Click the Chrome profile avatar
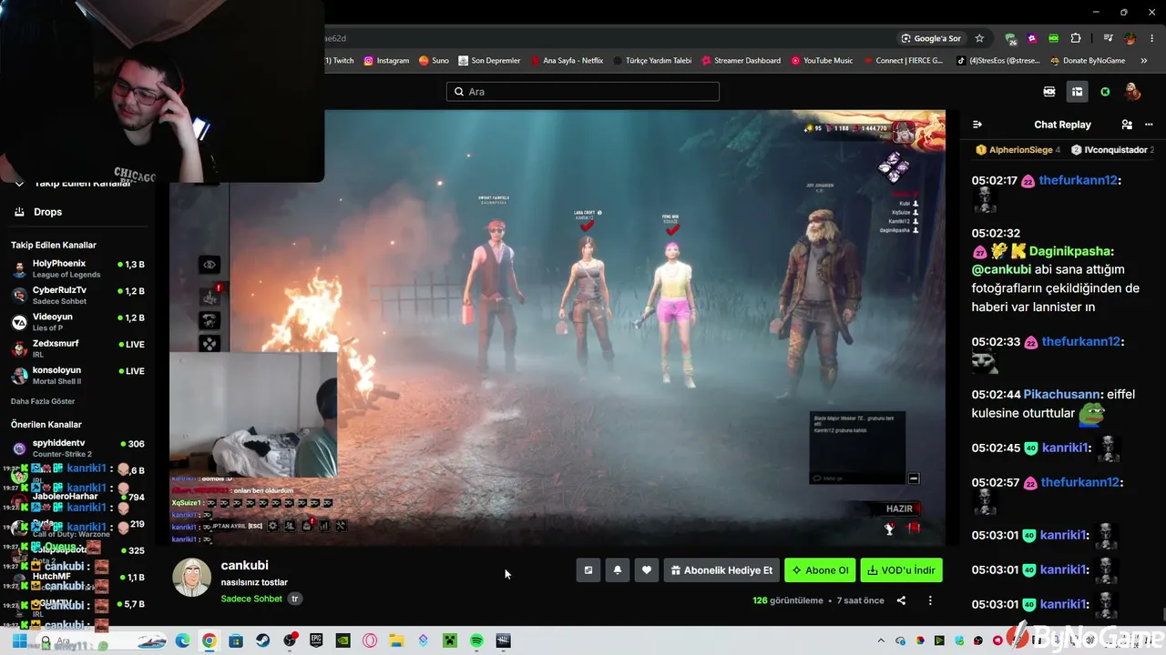Image resolution: width=1166 pixels, height=655 pixels. point(1130,38)
